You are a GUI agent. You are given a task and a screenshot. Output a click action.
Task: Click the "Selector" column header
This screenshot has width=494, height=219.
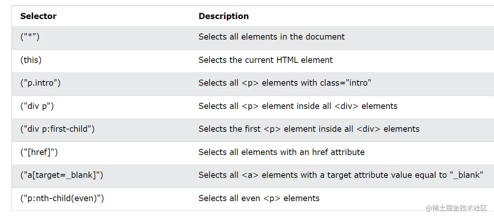pyautogui.click(x=38, y=16)
